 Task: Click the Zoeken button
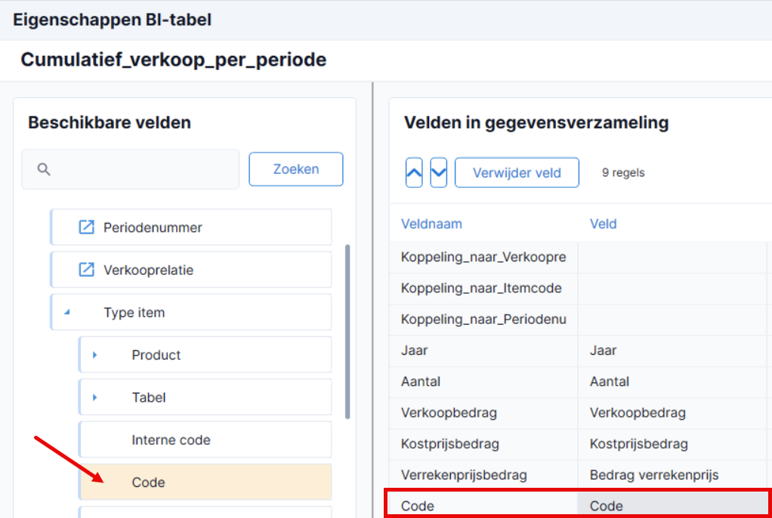click(296, 169)
